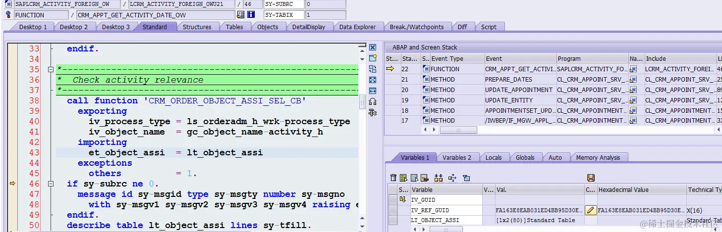Open the Break./Watchpoints tab
Screen dimensions: 722x232
pos(416,27)
